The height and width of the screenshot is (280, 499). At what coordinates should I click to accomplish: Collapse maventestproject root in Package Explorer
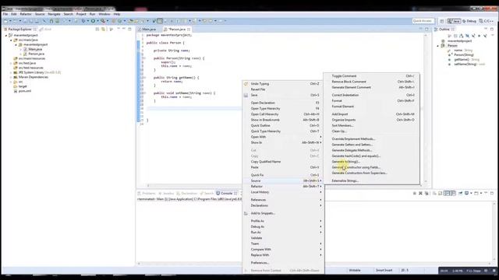click(x=6, y=35)
